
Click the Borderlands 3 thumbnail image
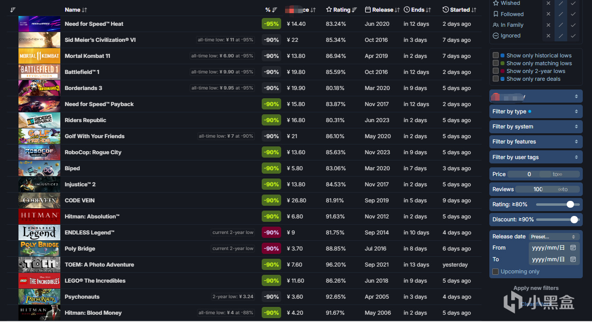[39, 88]
